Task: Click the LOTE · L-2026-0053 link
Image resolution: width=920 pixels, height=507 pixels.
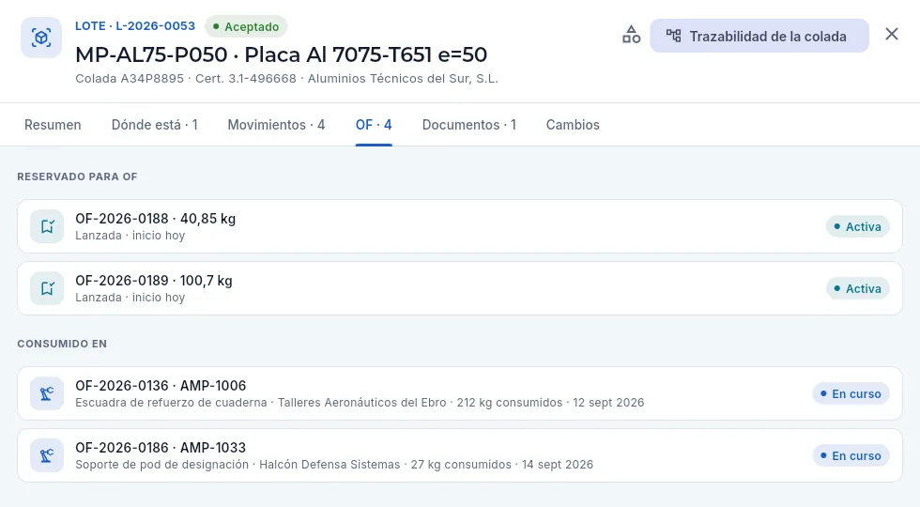Action: click(135, 26)
